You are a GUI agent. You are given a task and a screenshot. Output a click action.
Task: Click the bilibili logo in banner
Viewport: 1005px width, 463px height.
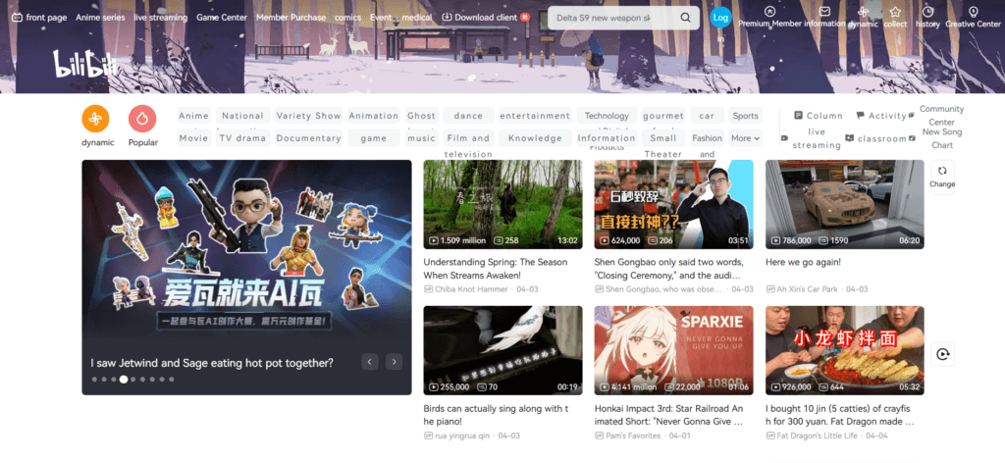point(84,64)
